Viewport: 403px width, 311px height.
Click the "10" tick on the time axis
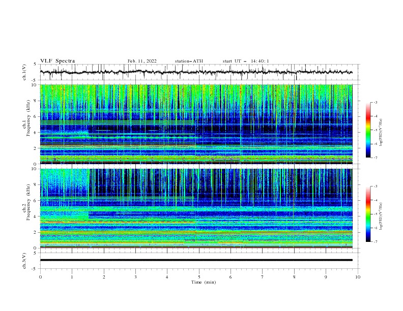coord(358,277)
